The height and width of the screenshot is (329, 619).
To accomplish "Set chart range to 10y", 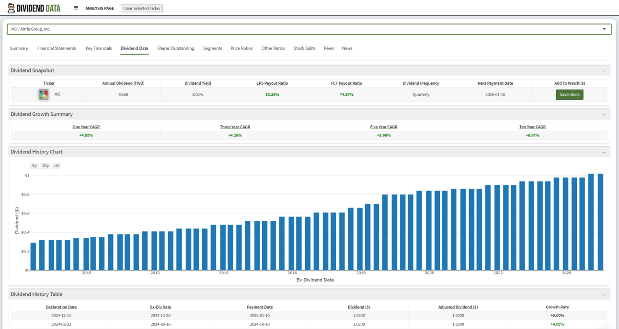I will (45, 166).
